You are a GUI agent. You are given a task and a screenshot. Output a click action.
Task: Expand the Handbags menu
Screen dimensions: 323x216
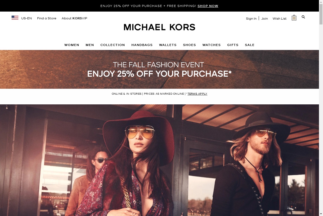point(142,45)
